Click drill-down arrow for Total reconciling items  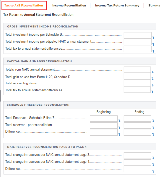(153, 85)
